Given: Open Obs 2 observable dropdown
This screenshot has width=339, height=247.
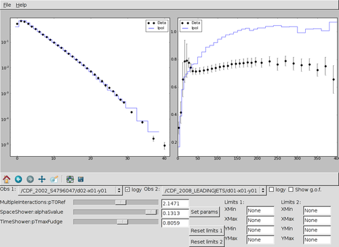Looking at the screenshot, I should pos(214,191).
